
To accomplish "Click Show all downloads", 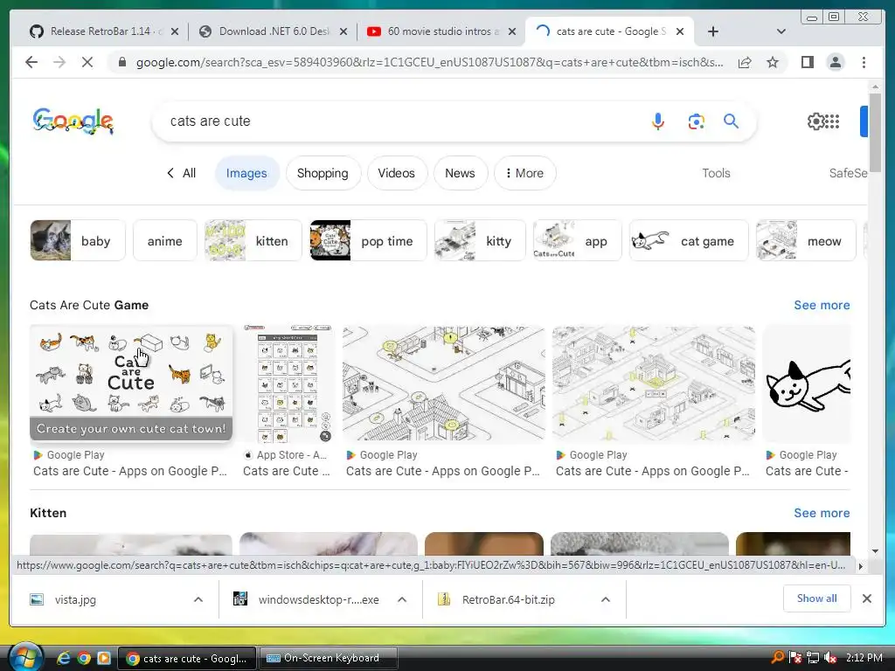I will point(817,598).
